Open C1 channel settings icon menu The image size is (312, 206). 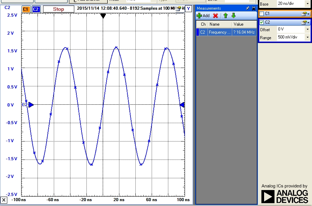[305, 14]
